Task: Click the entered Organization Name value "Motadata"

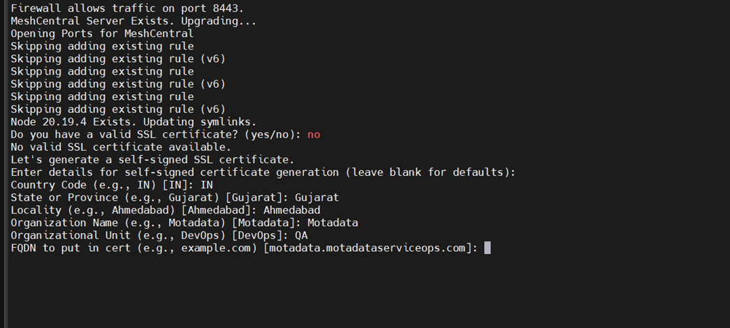Action: click(333, 223)
